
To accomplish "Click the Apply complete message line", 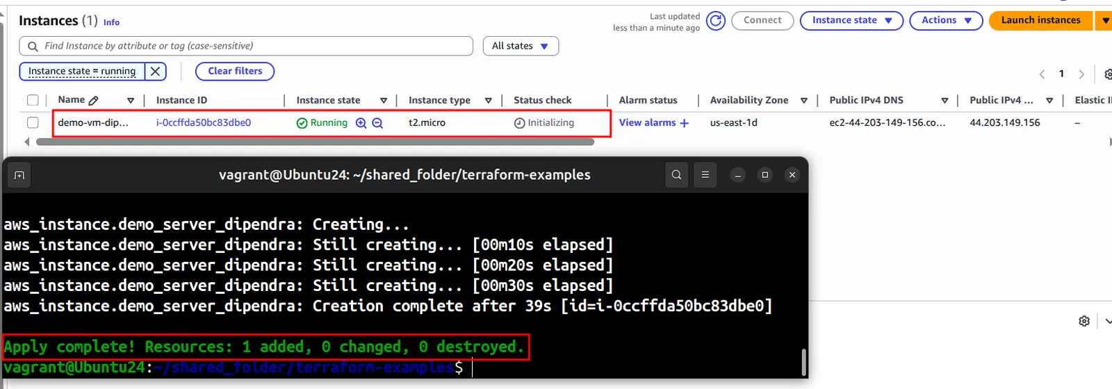I will point(264,347).
